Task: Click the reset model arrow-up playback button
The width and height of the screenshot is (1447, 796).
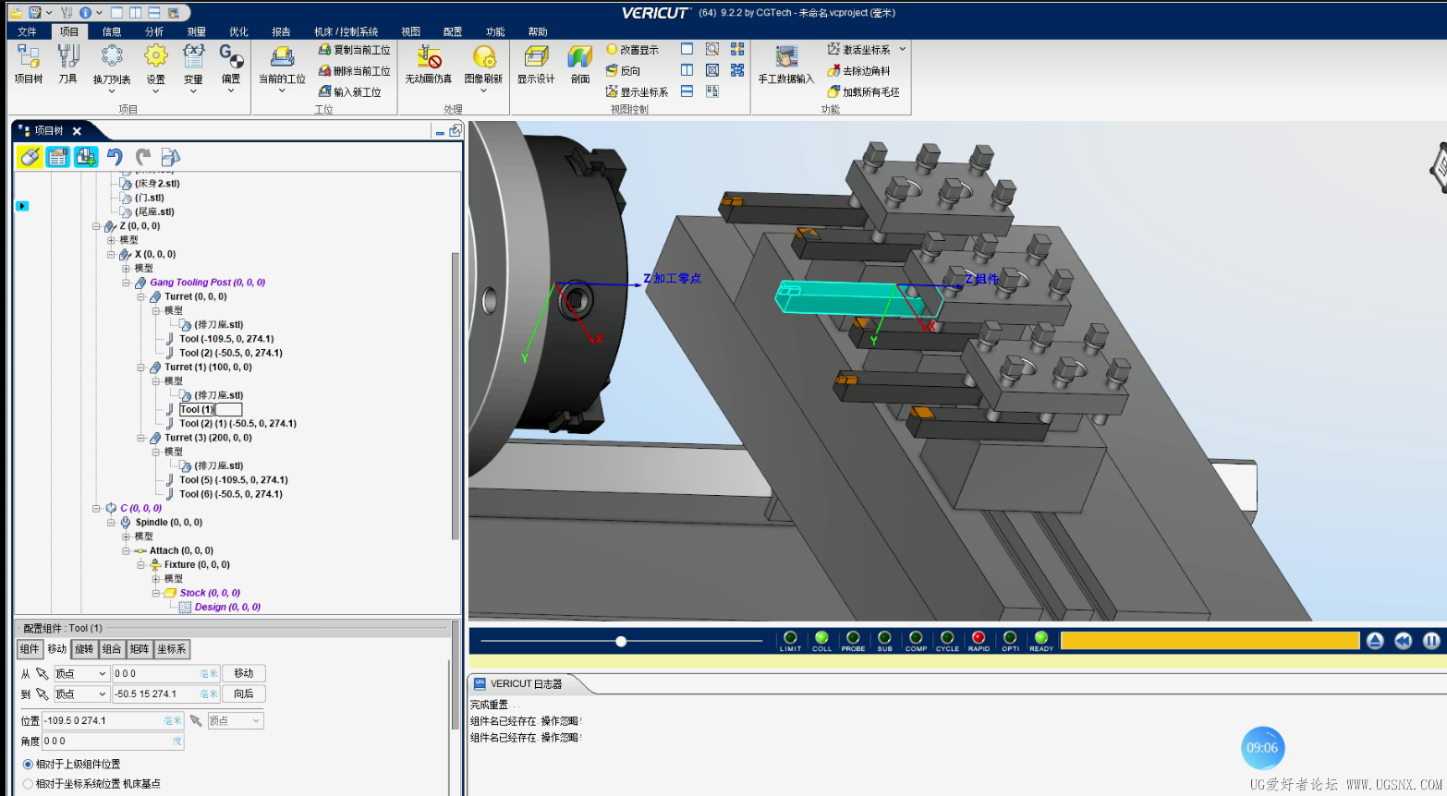Action: point(1375,641)
